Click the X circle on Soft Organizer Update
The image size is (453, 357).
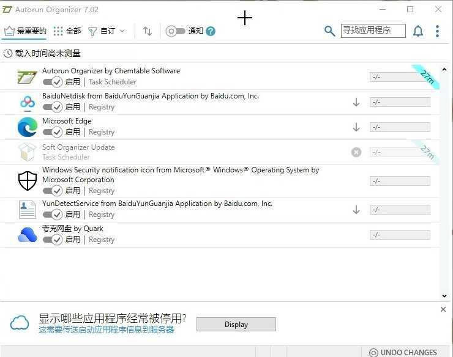click(x=356, y=152)
